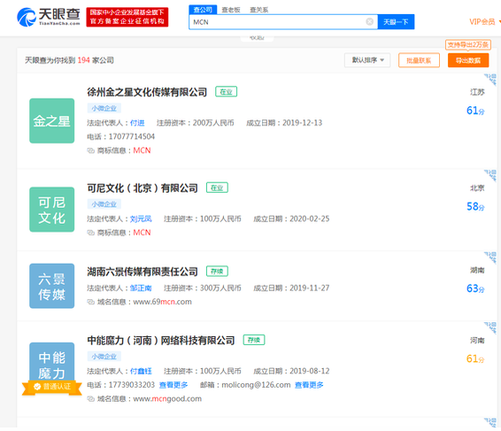Click the 小微企业 tag under 可尼文化
This screenshot has height=431, width=501.
click(x=104, y=204)
